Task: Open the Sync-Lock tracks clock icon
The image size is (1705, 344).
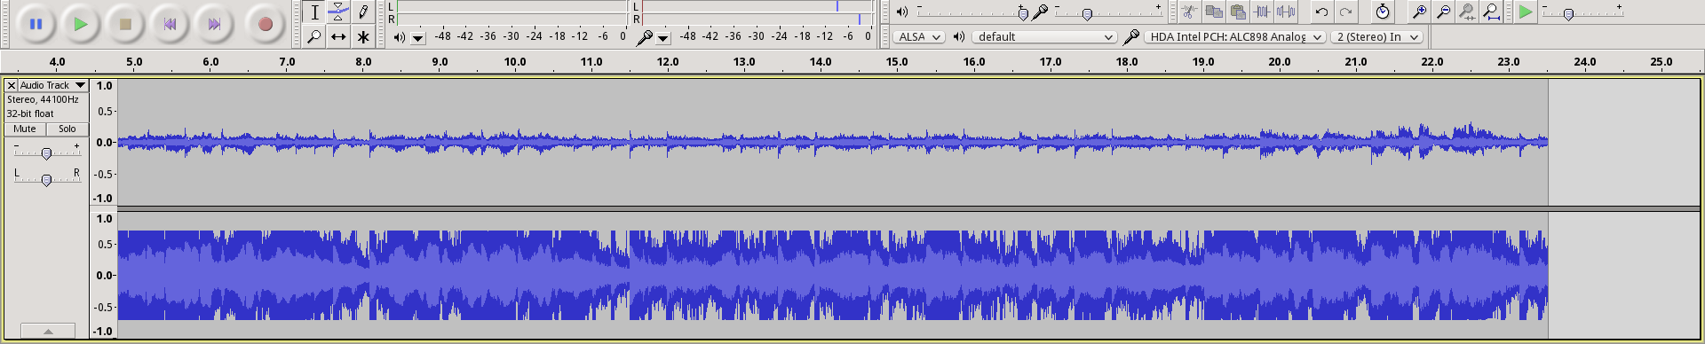Action: [x=1383, y=12]
